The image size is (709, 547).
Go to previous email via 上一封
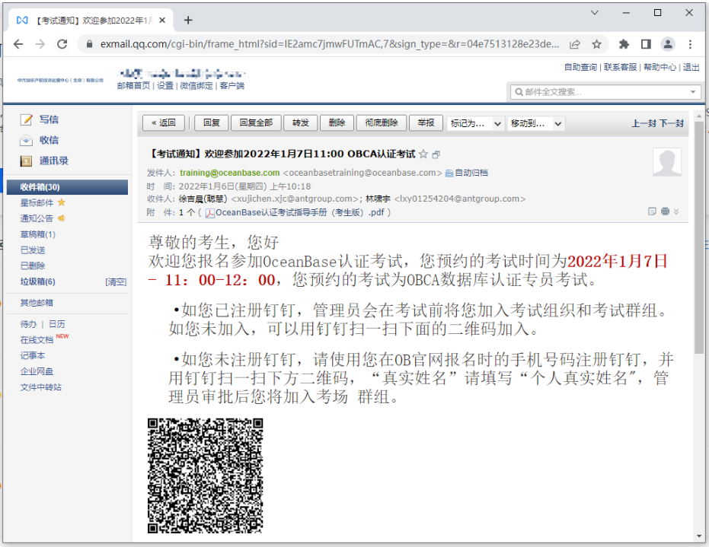tap(644, 123)
